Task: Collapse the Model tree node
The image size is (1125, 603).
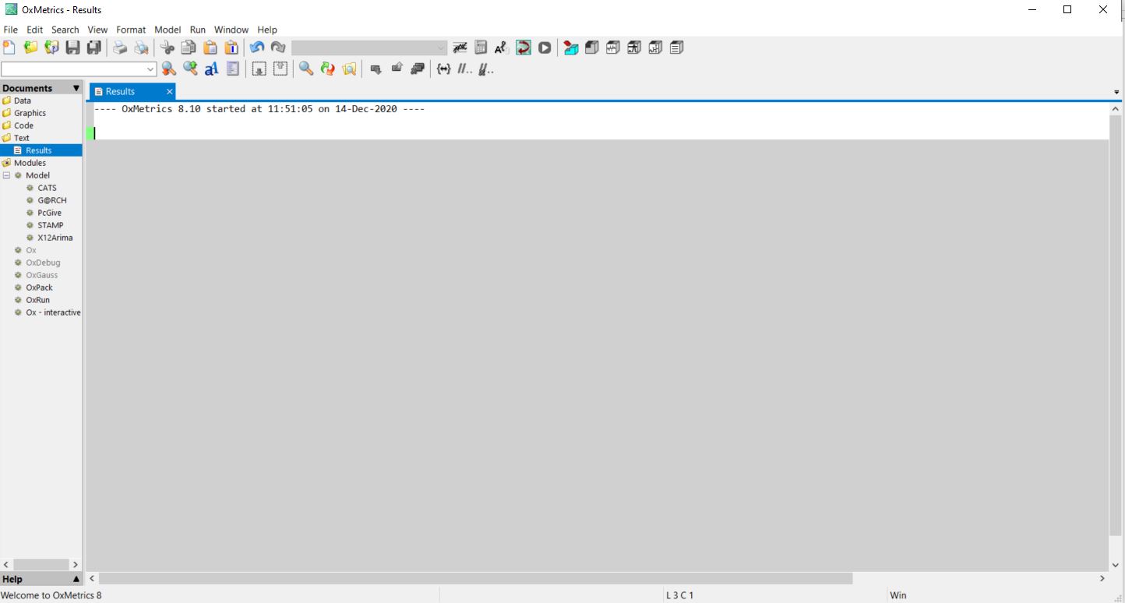Action: tap(7, 175)
